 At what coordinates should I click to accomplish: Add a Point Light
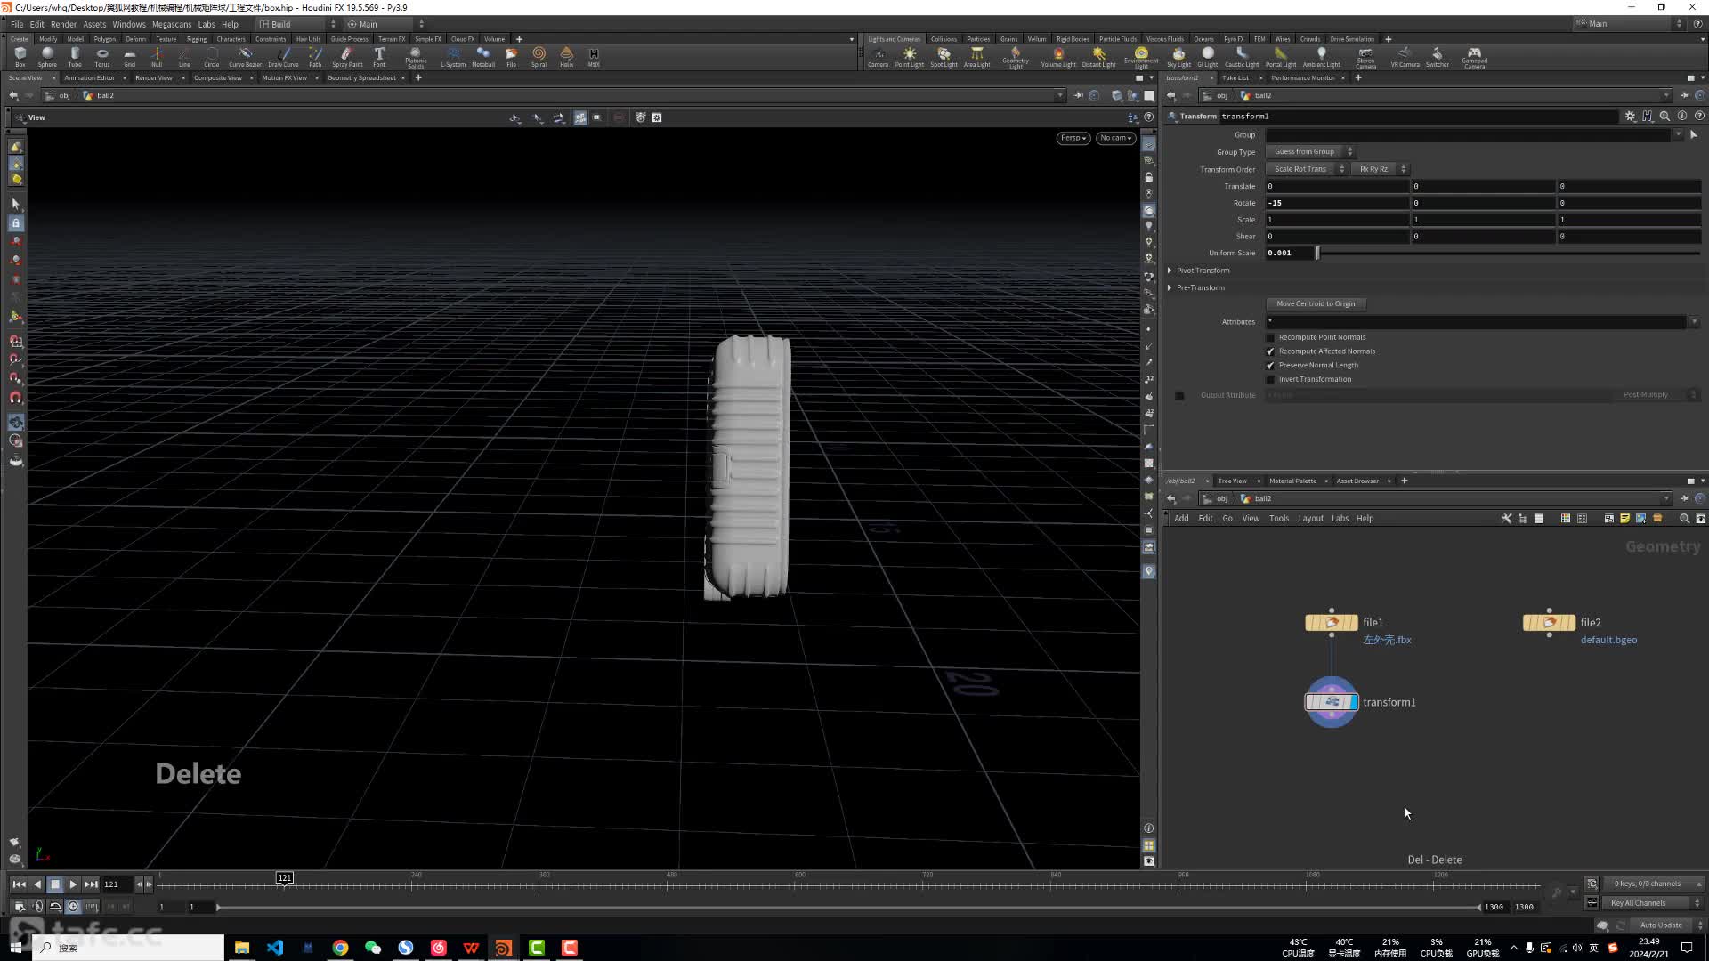pos(909,57)
